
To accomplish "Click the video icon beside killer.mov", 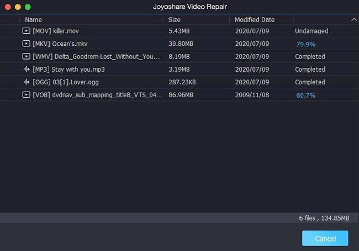I will pyautogui.click(x=26, y=31).
